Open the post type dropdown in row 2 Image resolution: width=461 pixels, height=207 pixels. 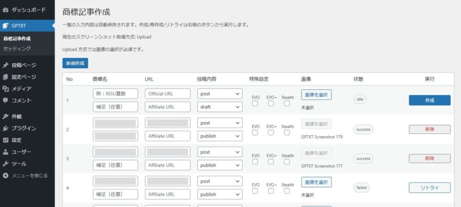point(220,123)
